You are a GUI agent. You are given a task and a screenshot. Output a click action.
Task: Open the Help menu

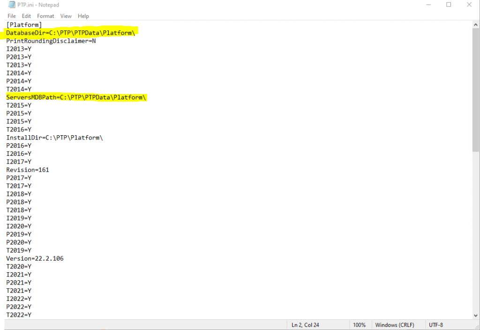pyautogui.click(x=83, y=16)
